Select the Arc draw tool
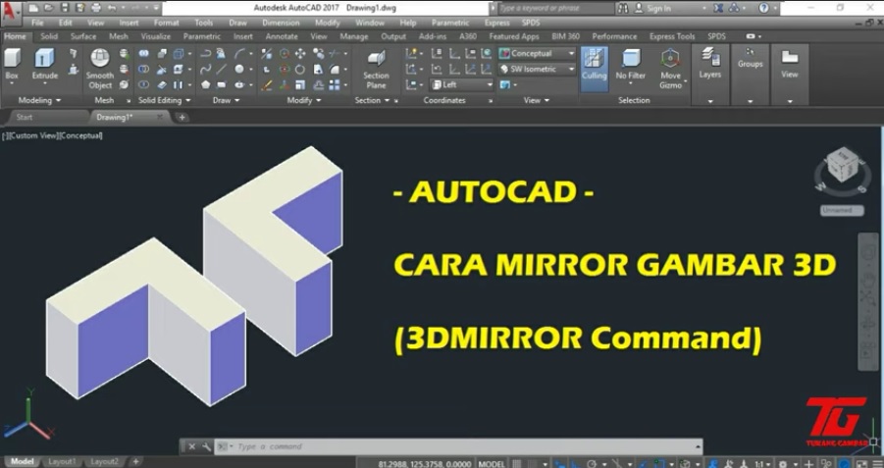The width and height of the screenshot is (884, 468). pyautogui.click(x=239, y=54)
